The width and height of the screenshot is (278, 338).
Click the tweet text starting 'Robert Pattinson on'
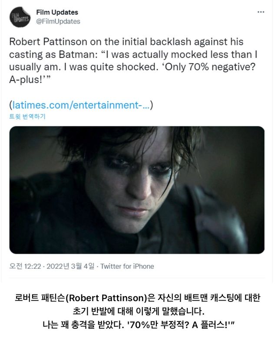tap(133, 60)
